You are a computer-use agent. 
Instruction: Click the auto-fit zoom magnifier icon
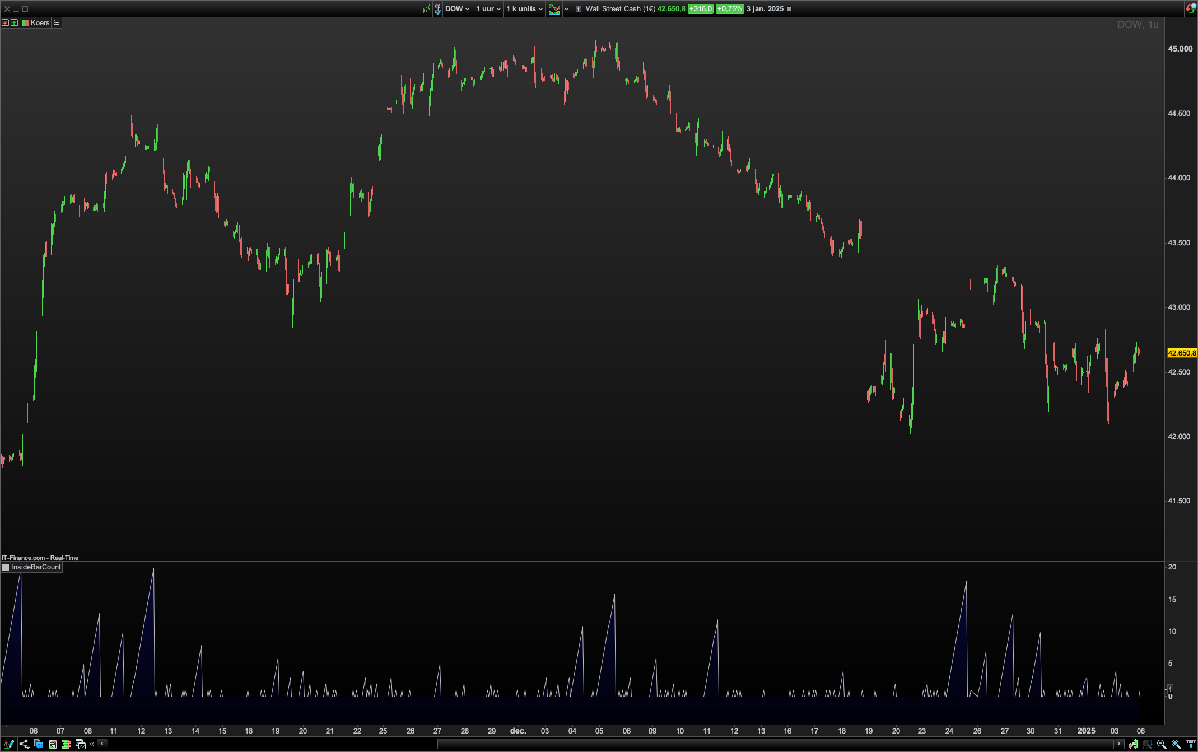[x=1147, y=744]
